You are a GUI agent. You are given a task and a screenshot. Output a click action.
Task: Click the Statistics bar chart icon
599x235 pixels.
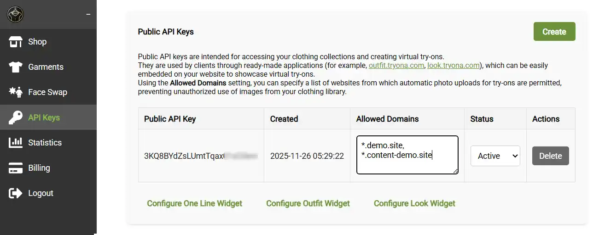pyautogui.click(x=16, y=143)
